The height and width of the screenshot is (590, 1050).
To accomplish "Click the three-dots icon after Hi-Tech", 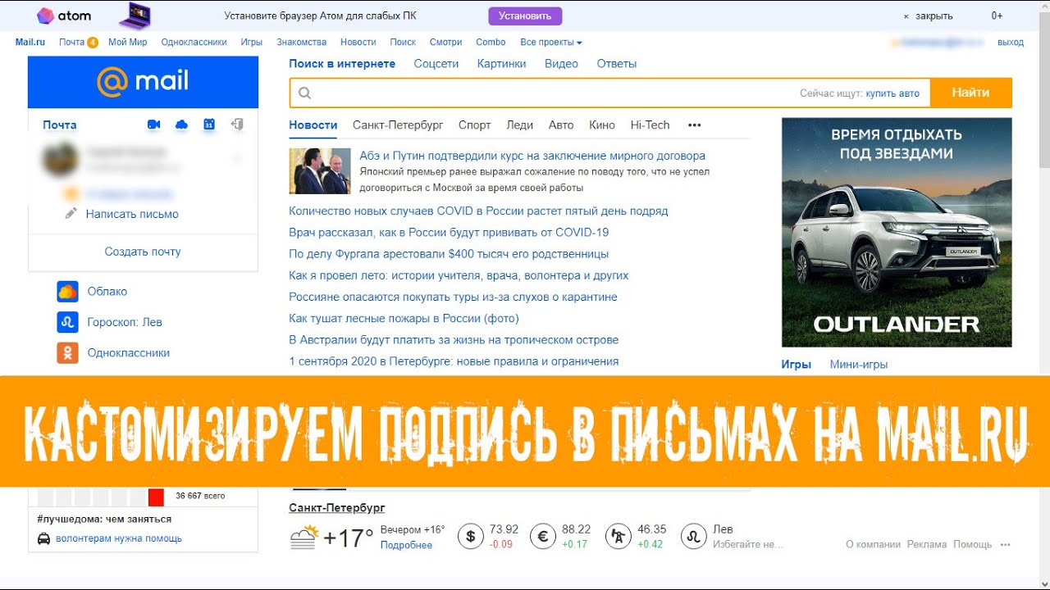I will coord(695,125).
